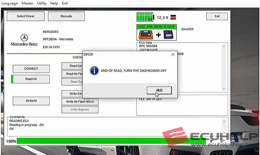Click Exit in the menu bar
This screenshot has width=260, height=155.
pos(65,3)
